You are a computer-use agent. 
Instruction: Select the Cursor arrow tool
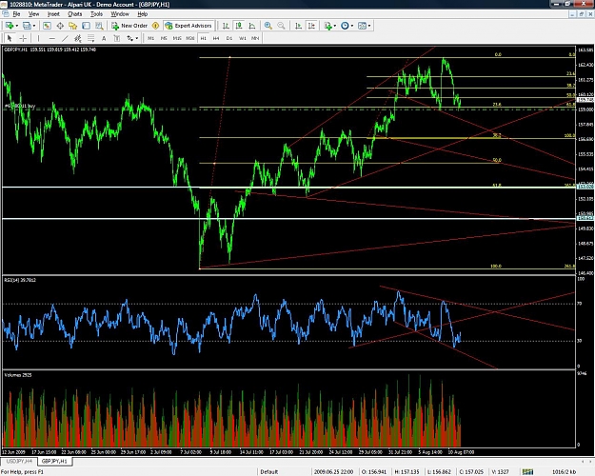click(x=10, y=38)
